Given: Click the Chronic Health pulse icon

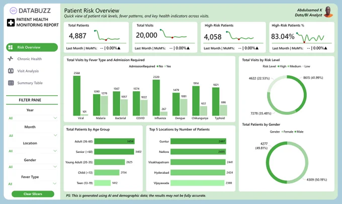Looking at the screenshot, I should click(x=11, y=59).
